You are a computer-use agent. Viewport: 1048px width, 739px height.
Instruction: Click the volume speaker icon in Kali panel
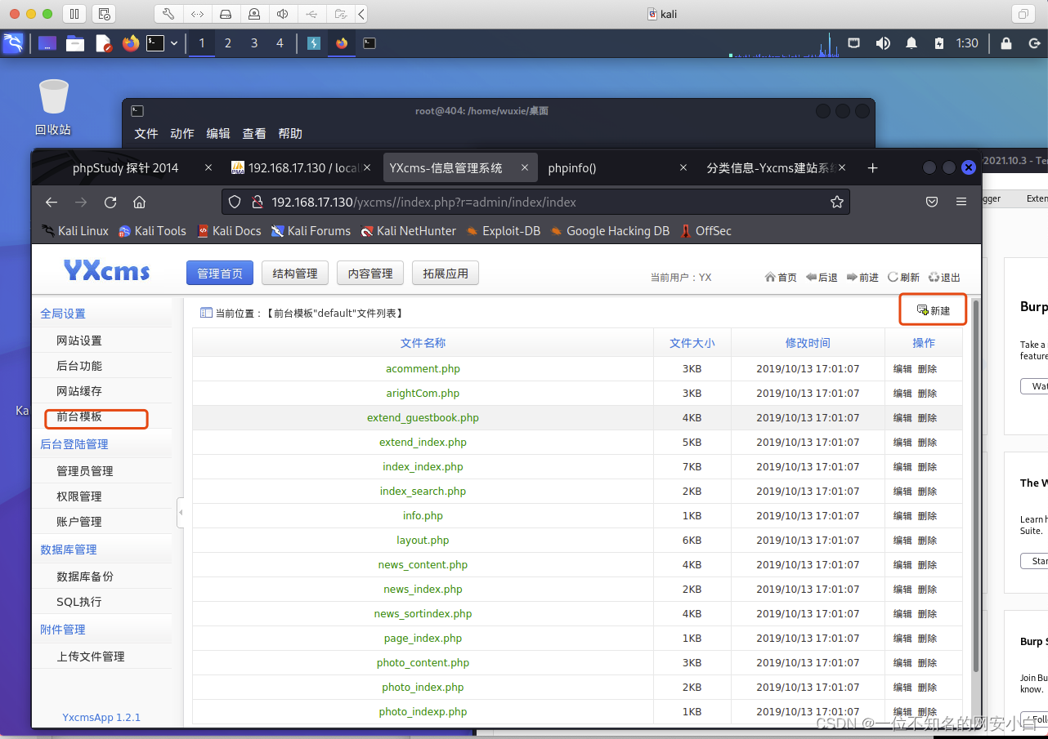click(883, 43)
